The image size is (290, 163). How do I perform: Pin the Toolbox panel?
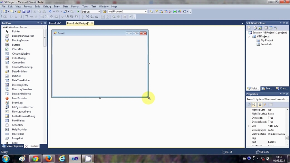pos(42,23)
